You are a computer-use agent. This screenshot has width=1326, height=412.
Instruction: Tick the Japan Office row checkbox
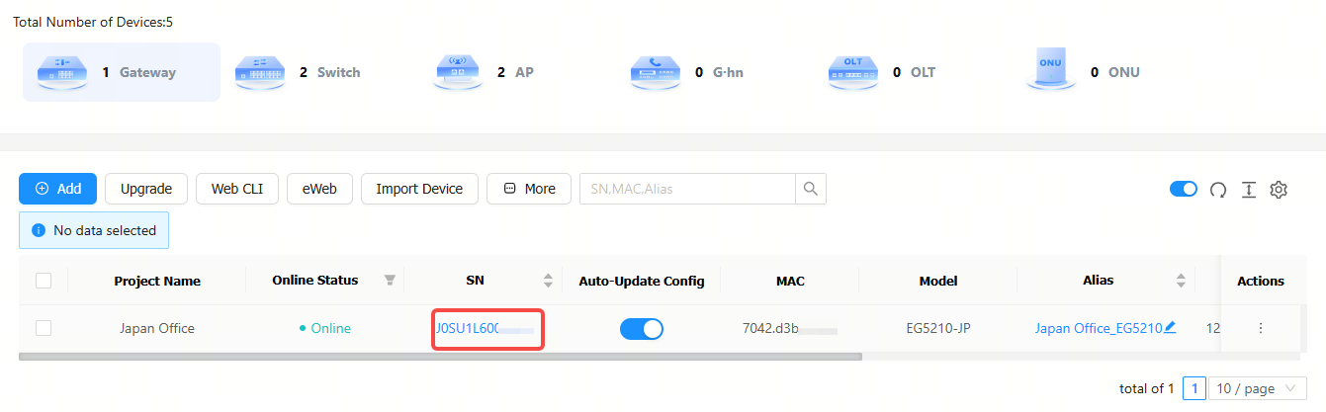click(44, 328)
